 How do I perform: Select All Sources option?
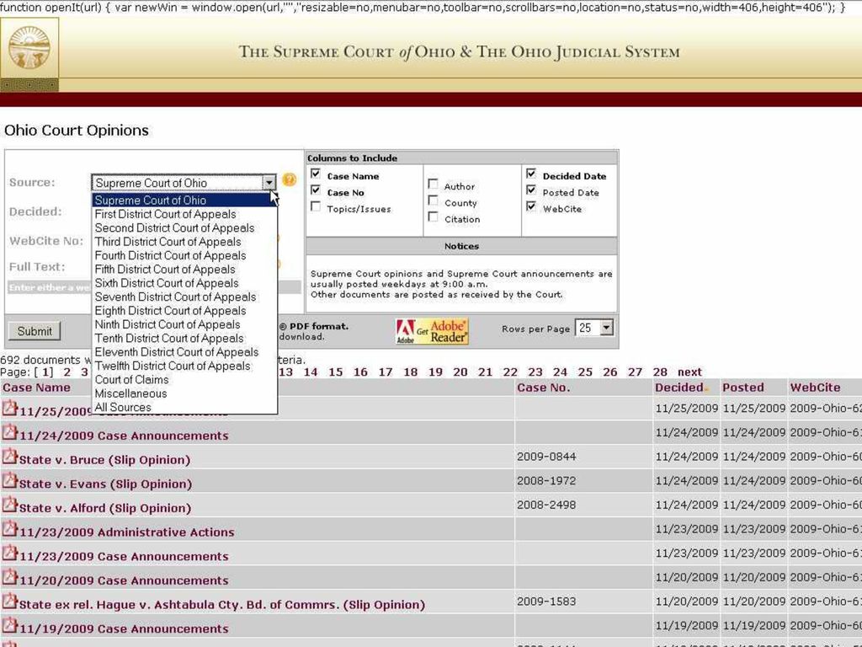tap(184, 407)
